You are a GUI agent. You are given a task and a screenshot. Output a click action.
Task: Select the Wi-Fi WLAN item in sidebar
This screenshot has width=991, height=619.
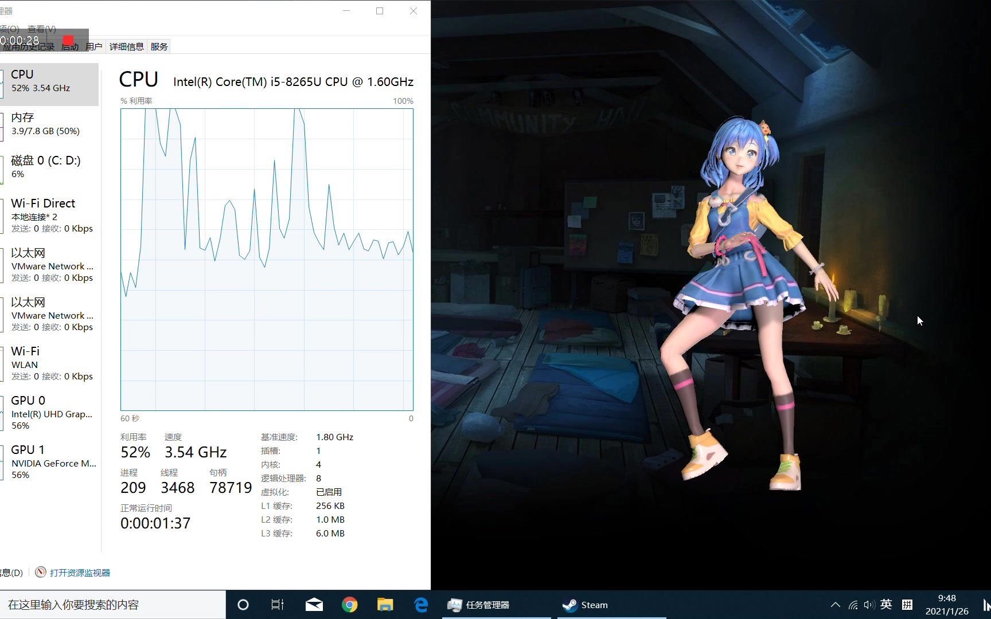[49, 363]
